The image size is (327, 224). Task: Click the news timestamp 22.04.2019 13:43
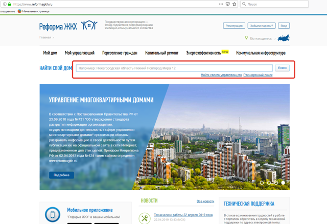pos(170,220)
